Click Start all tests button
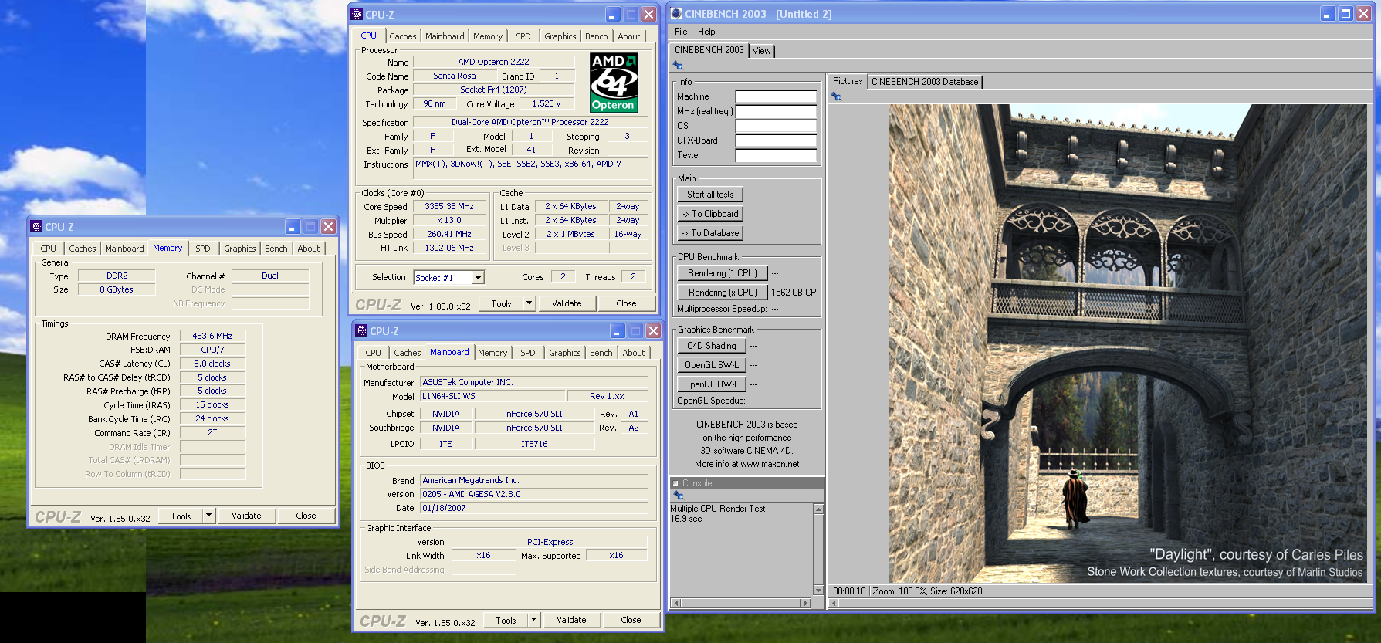 click(710, 195)
